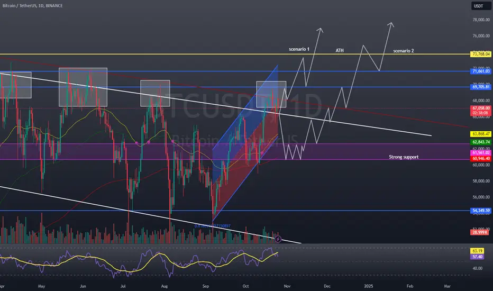This screenshot has width=493, height=291.
Task: Click the 28.999K volume label
Action: (x=479, y=232)
